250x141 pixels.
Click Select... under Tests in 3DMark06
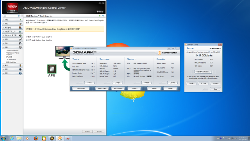(89, 83)
